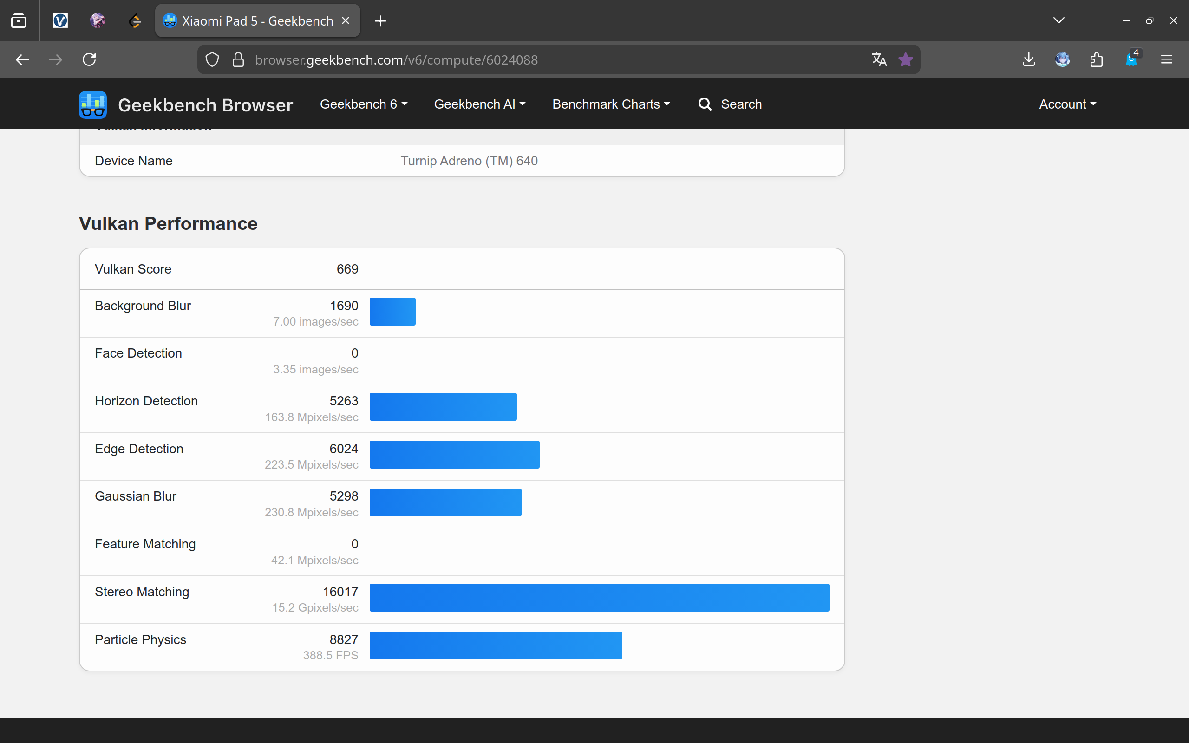Reload the current page
Image resolution: width=1189 pixels, height=743 pixels.
click(x=89, y=59)
